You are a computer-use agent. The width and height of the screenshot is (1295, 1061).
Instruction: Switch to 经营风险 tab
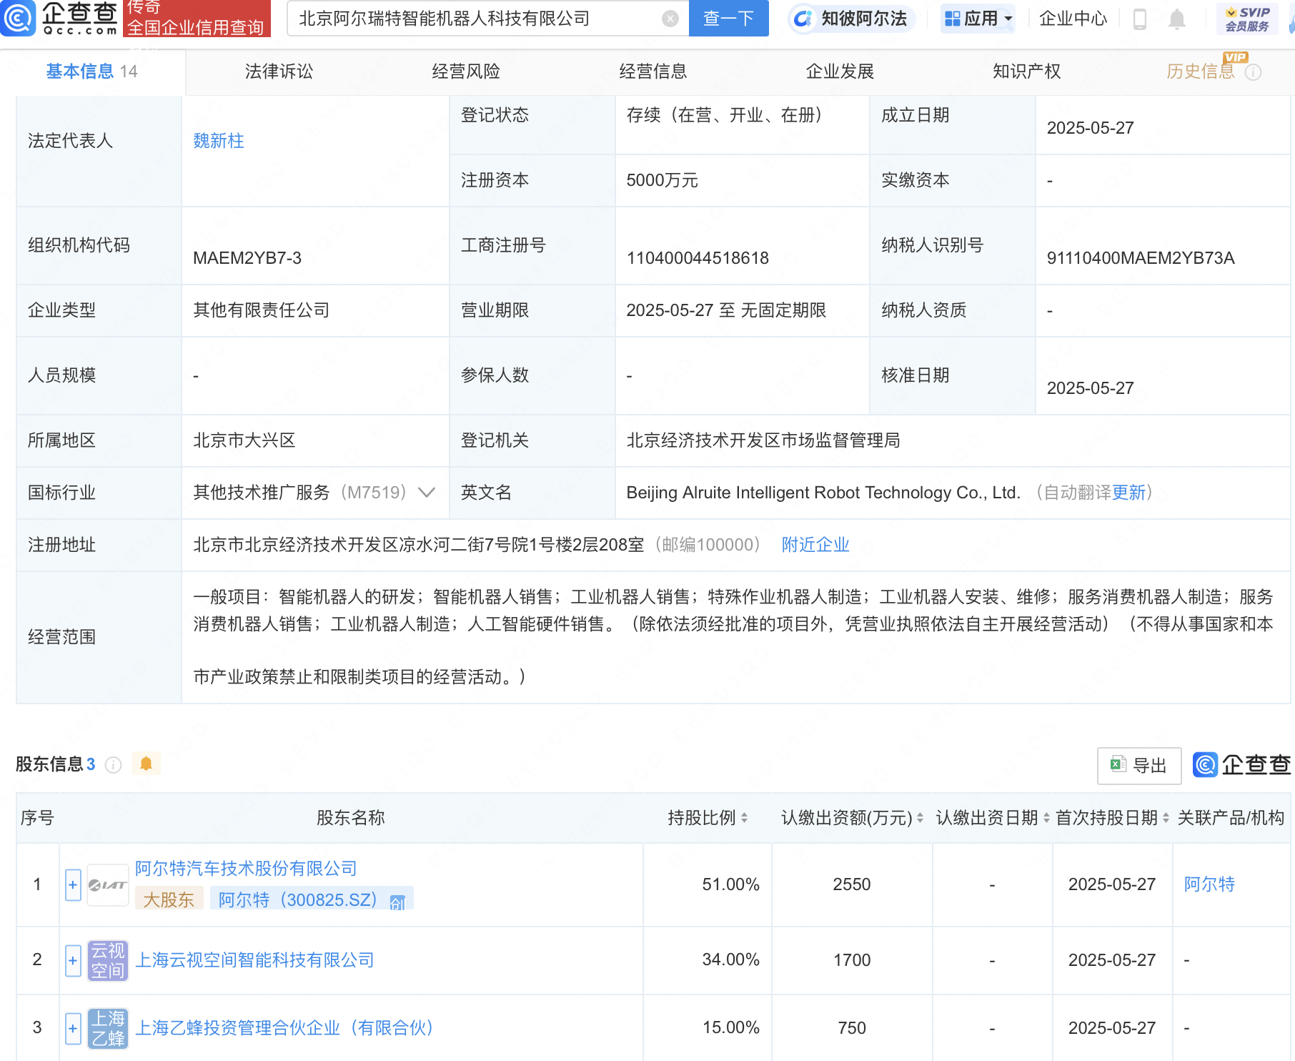click(466, 71)
